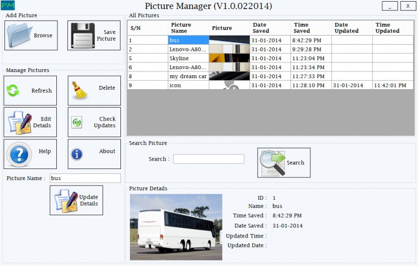Click the Search button label
Image resolution: width=418 pixels, height=266 pixels.
pos(295,162)
